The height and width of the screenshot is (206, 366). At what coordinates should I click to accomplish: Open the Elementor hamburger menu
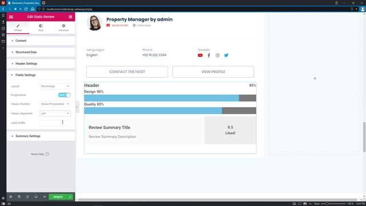pos(11,17)
